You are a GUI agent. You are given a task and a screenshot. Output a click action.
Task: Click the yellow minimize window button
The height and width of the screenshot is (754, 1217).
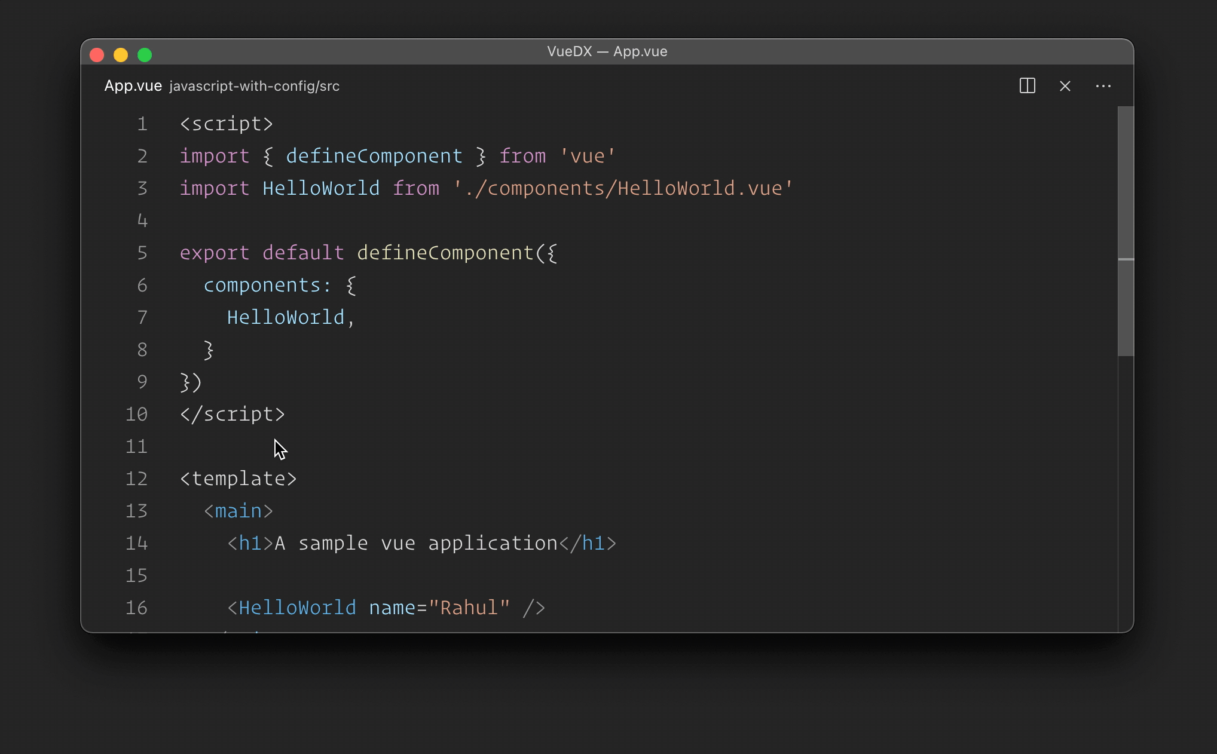point(121,55)
